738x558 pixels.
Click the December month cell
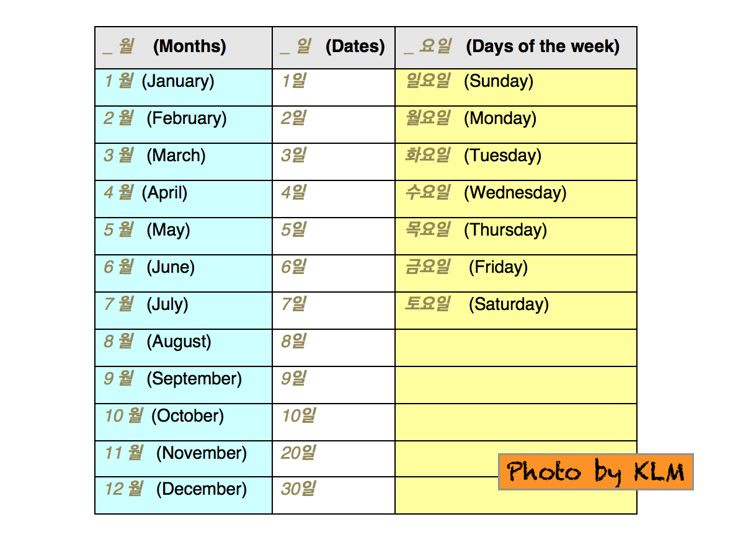[184, 495]
